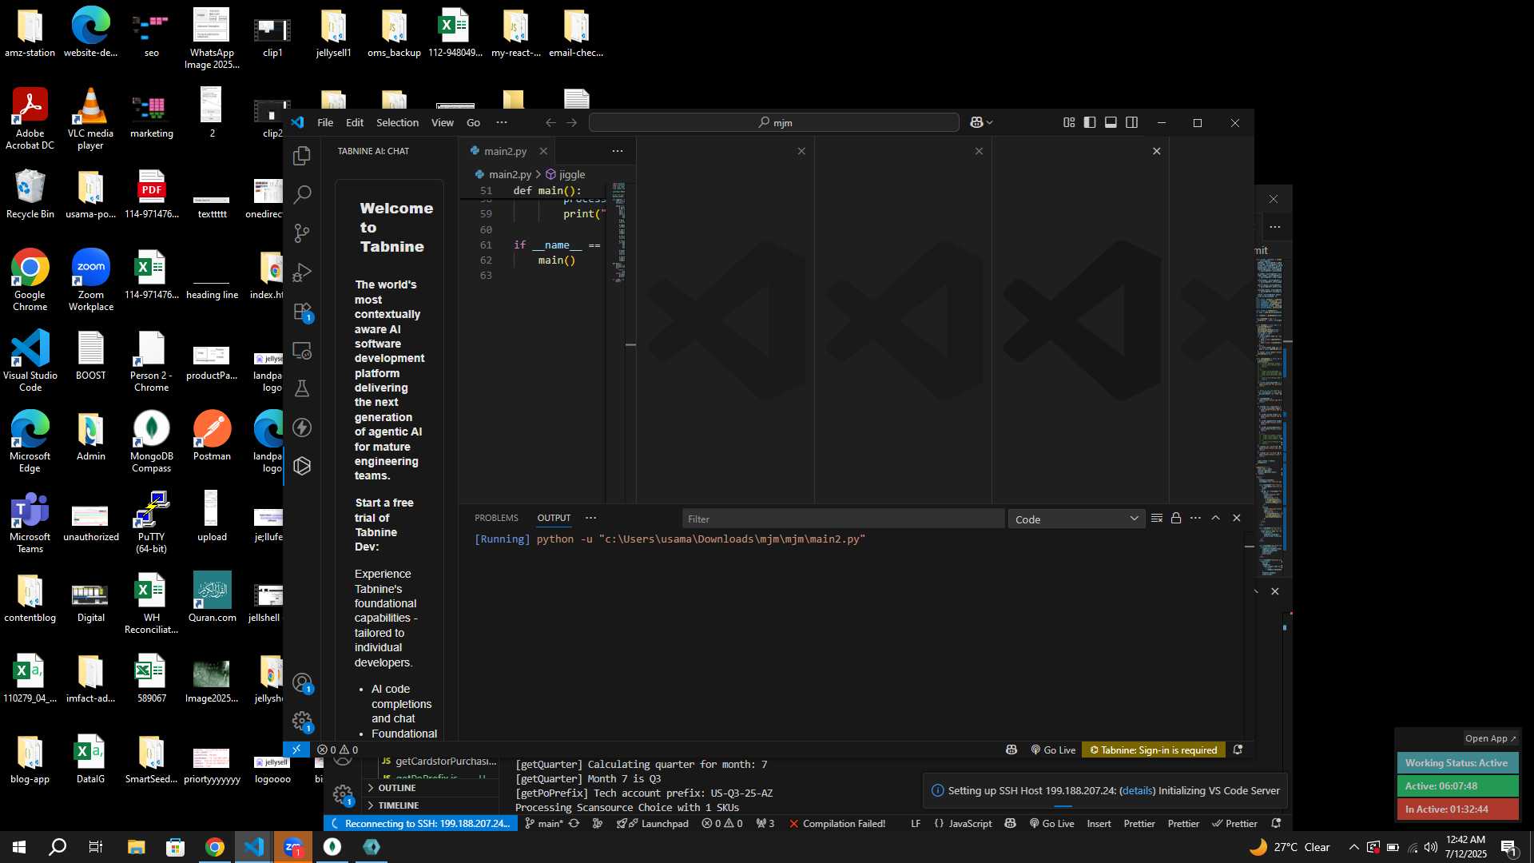Viewport: 1534px width, 863px height.
Task: Switch to the OUTPUT panel tab
Action: [554, 518]
